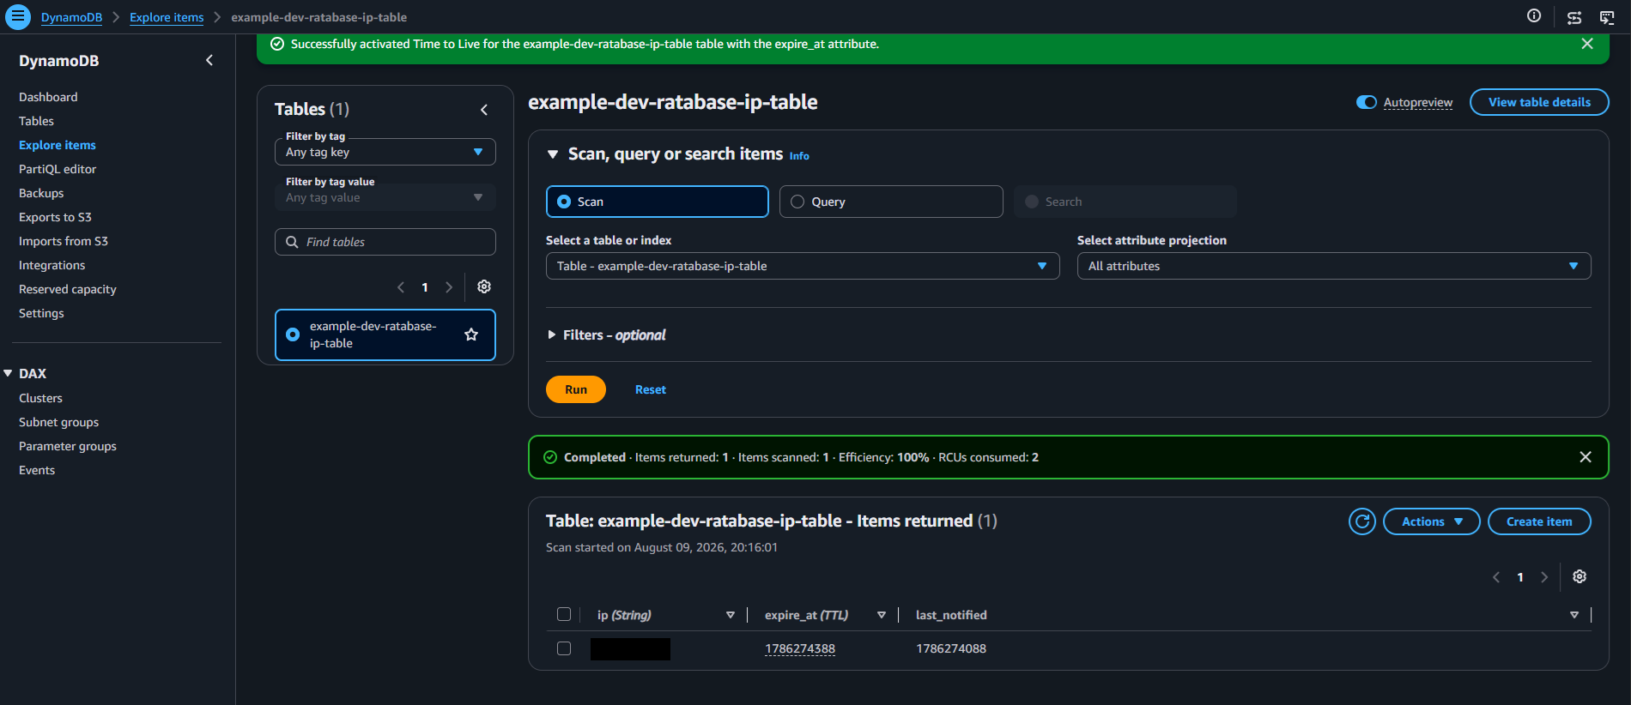Open Subnet groups in side navigation
1631x705 pixels.
coord(58,422)
